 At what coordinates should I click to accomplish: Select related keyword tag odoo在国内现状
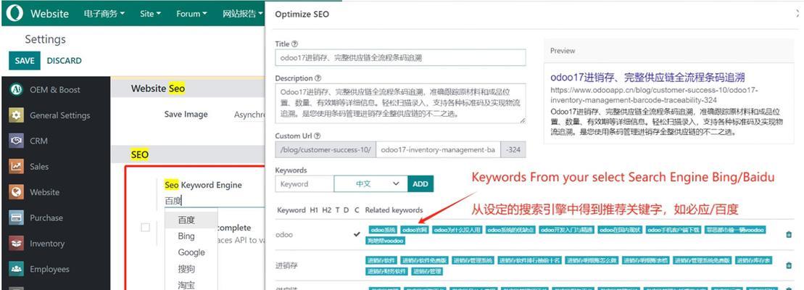point(621,230)
